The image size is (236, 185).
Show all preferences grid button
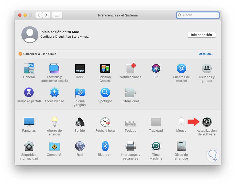(57, 15)
